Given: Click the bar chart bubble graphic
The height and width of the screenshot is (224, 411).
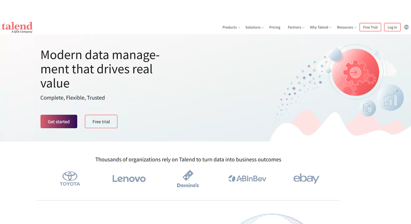Looking at the screenshot, I should point(391,98).
